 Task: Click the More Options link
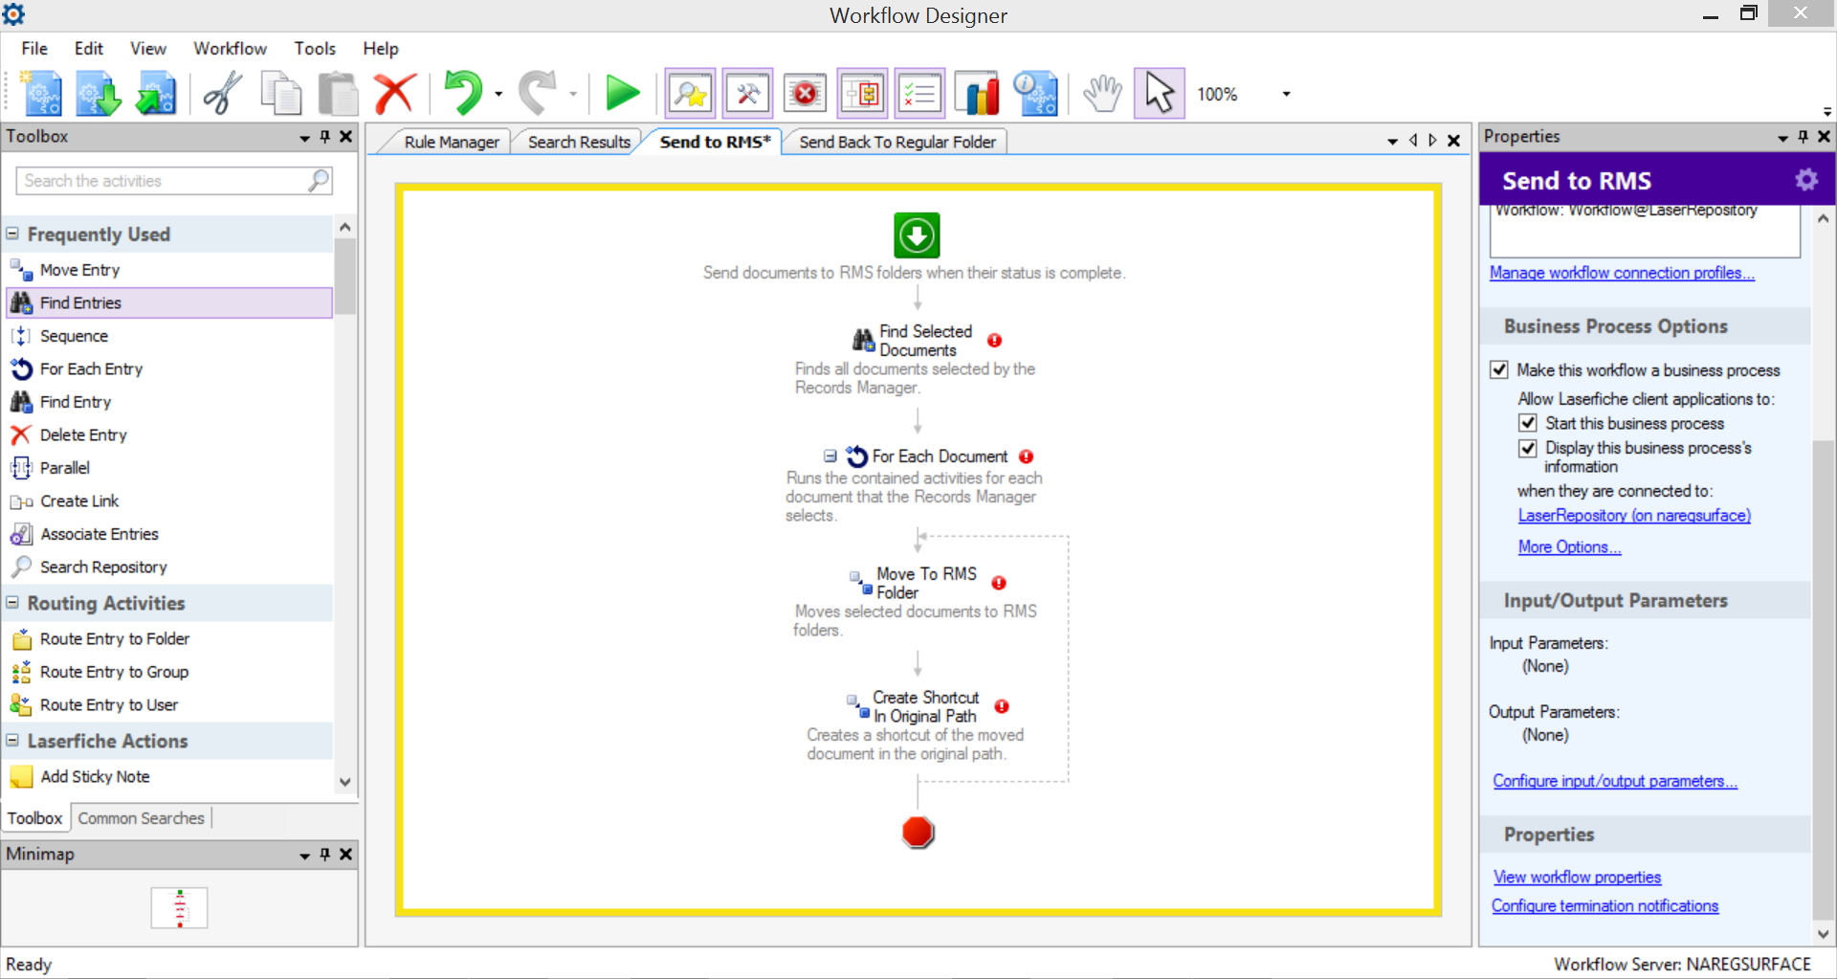coord(1569,547)
